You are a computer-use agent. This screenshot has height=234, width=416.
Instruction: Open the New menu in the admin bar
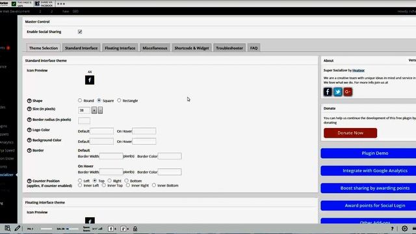click(66, 12)
